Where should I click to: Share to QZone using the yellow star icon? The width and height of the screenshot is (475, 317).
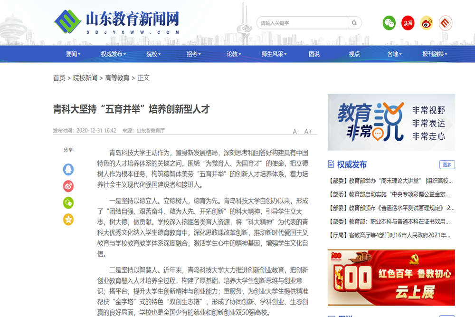click(x=68, y=219)
